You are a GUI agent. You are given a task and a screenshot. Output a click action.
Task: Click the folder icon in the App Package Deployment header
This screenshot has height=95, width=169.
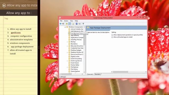88,28
